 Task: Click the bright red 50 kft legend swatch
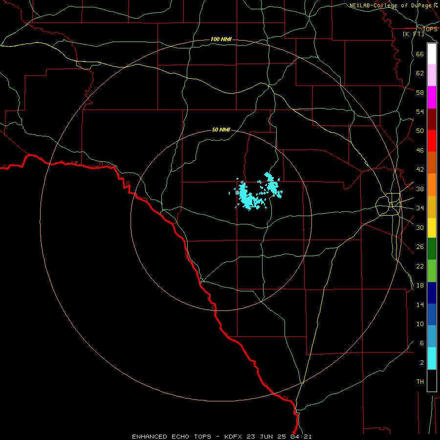pyautogui.click(x=432, y=141)
